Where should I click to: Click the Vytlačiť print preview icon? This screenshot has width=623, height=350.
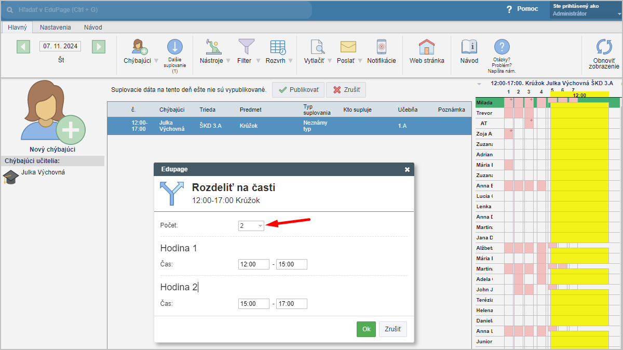click(x=317, y=47)
